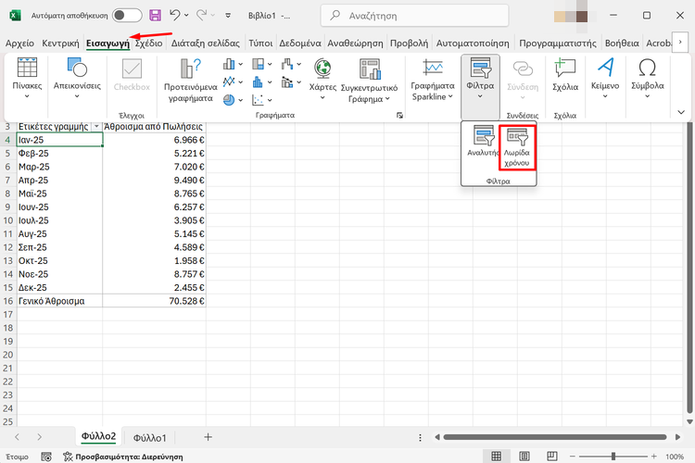The image size is (695, 463).
Task: Open the Undo history dropdown arrow
Action: [186, 16]
